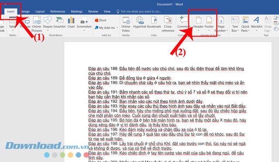Open the Office Store
This screenshot has height=162, width=279.
101,20
